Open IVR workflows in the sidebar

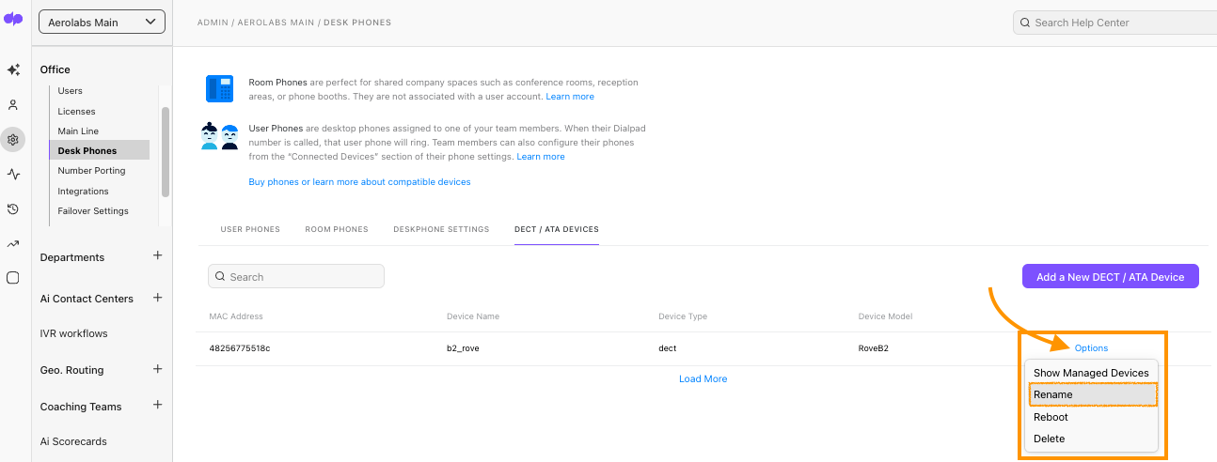click(74, 333)
